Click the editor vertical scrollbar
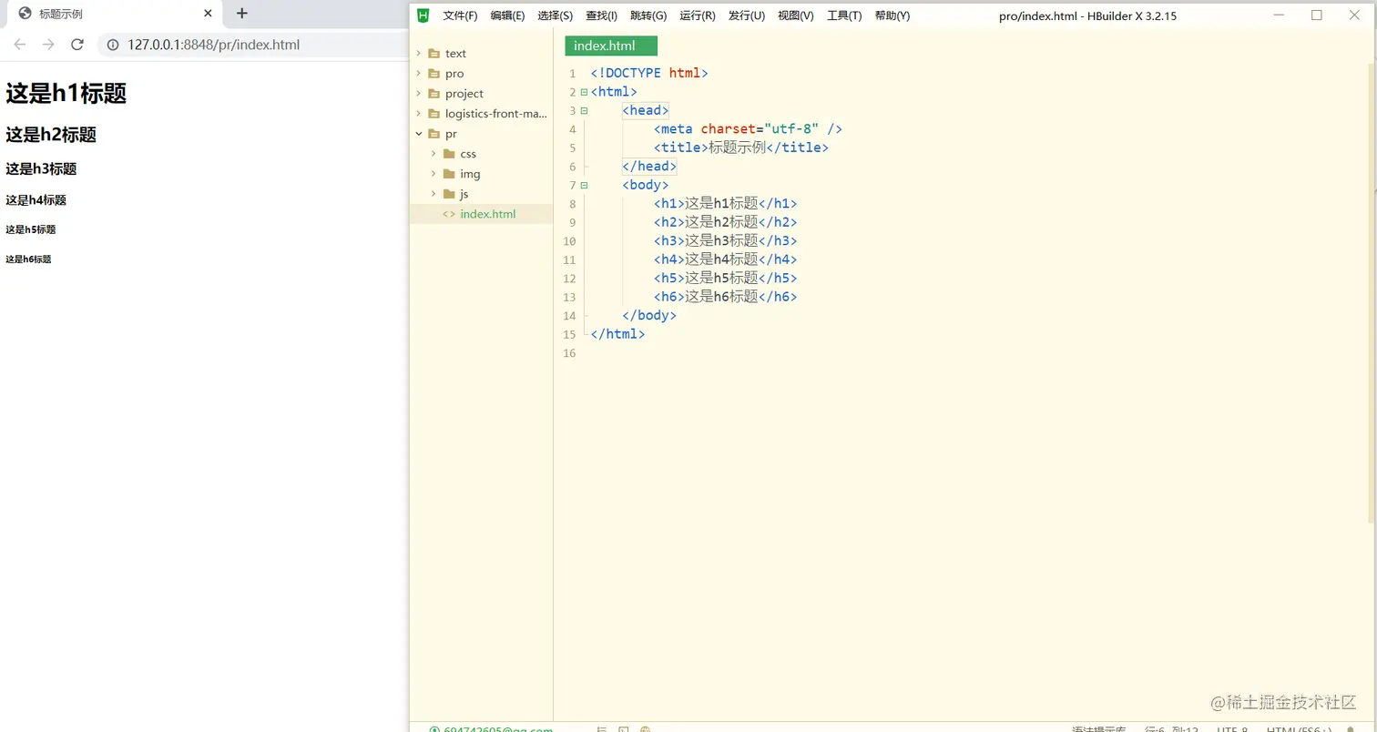1377x732 pixels. pyautogui.click(x=1372, y=291)
